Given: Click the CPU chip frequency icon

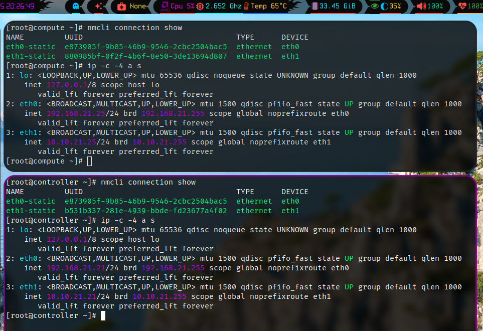Looking at the screenshot, I should [200, 7].
